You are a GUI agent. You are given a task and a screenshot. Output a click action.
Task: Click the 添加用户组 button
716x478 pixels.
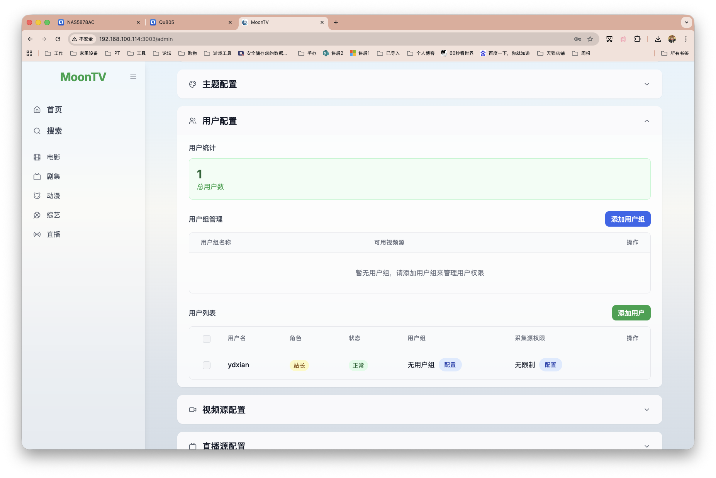pyautogui.click(x=628, y=219)
